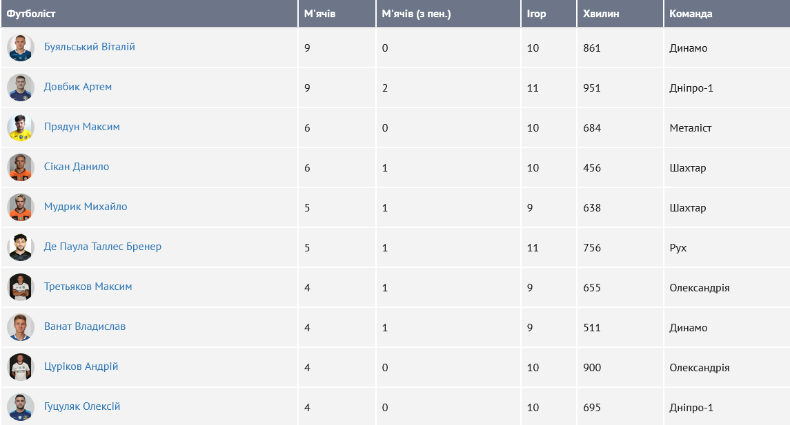The image size is (790, 425).
Task: Click Де Паула Таллес Бренер's avatar
Action: point(21,247)
